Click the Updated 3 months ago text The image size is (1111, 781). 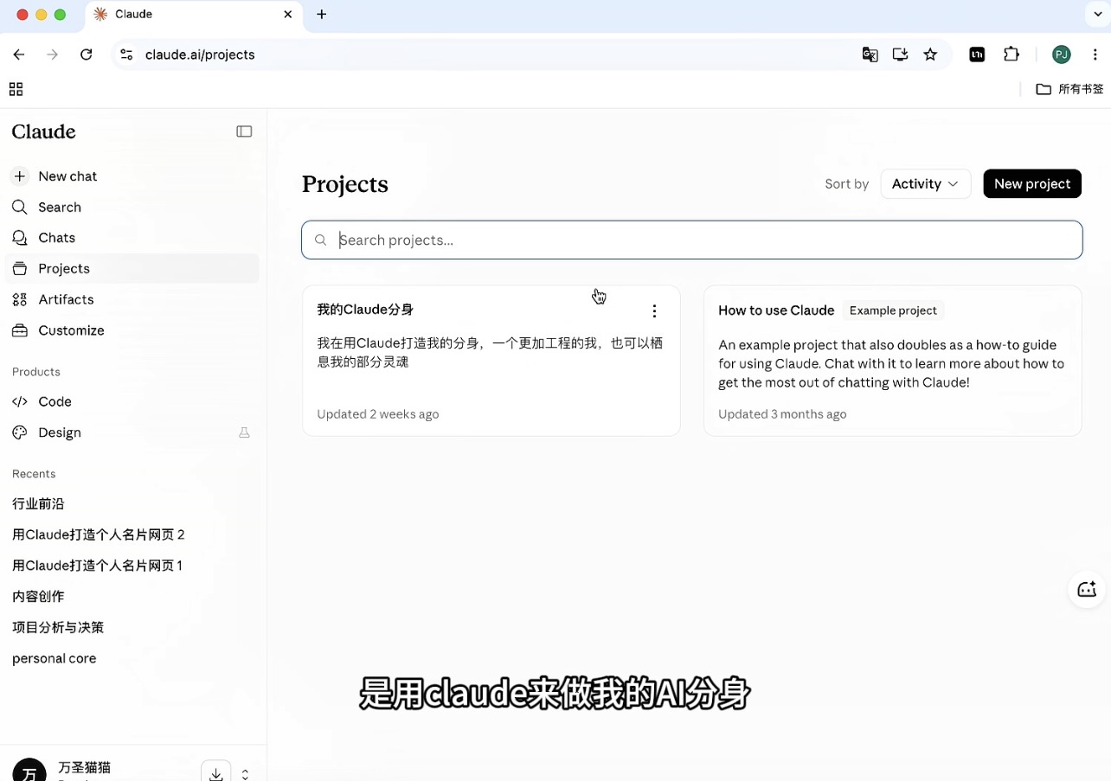coord(782,414)
